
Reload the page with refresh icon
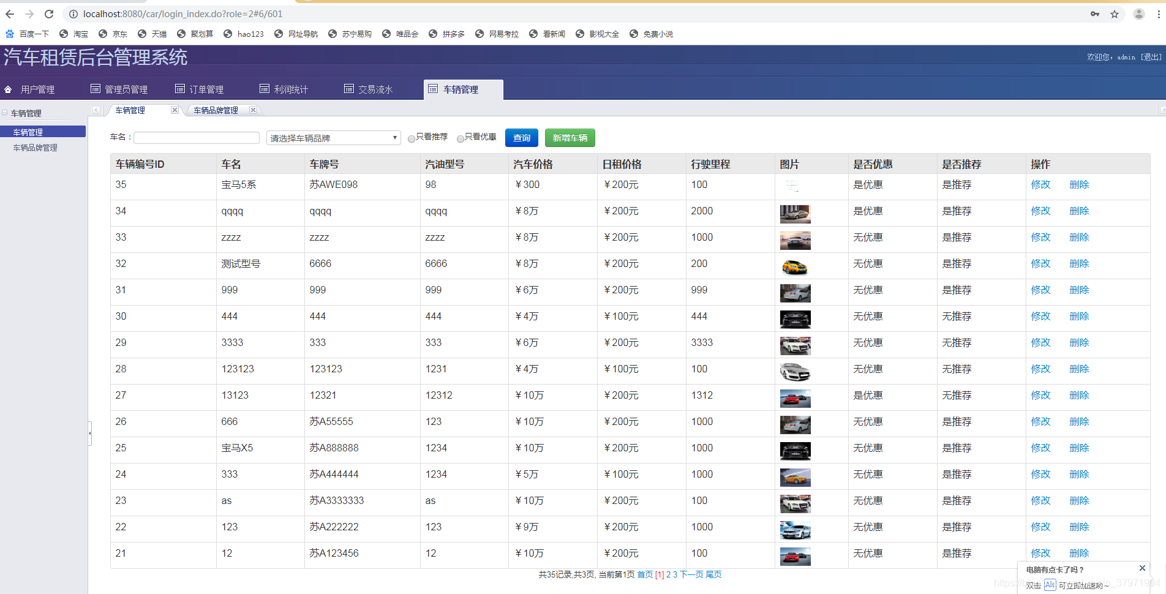(49, 13)
